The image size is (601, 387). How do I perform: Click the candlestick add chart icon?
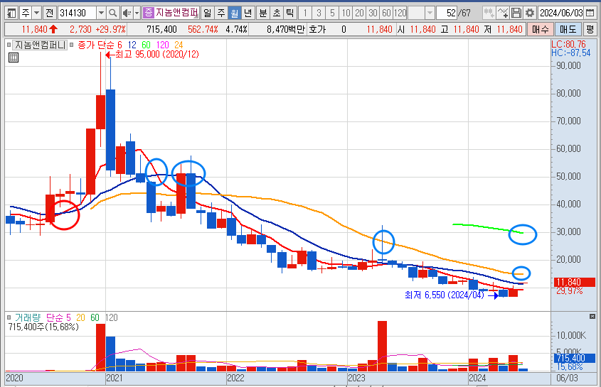[x=489, y=13]
